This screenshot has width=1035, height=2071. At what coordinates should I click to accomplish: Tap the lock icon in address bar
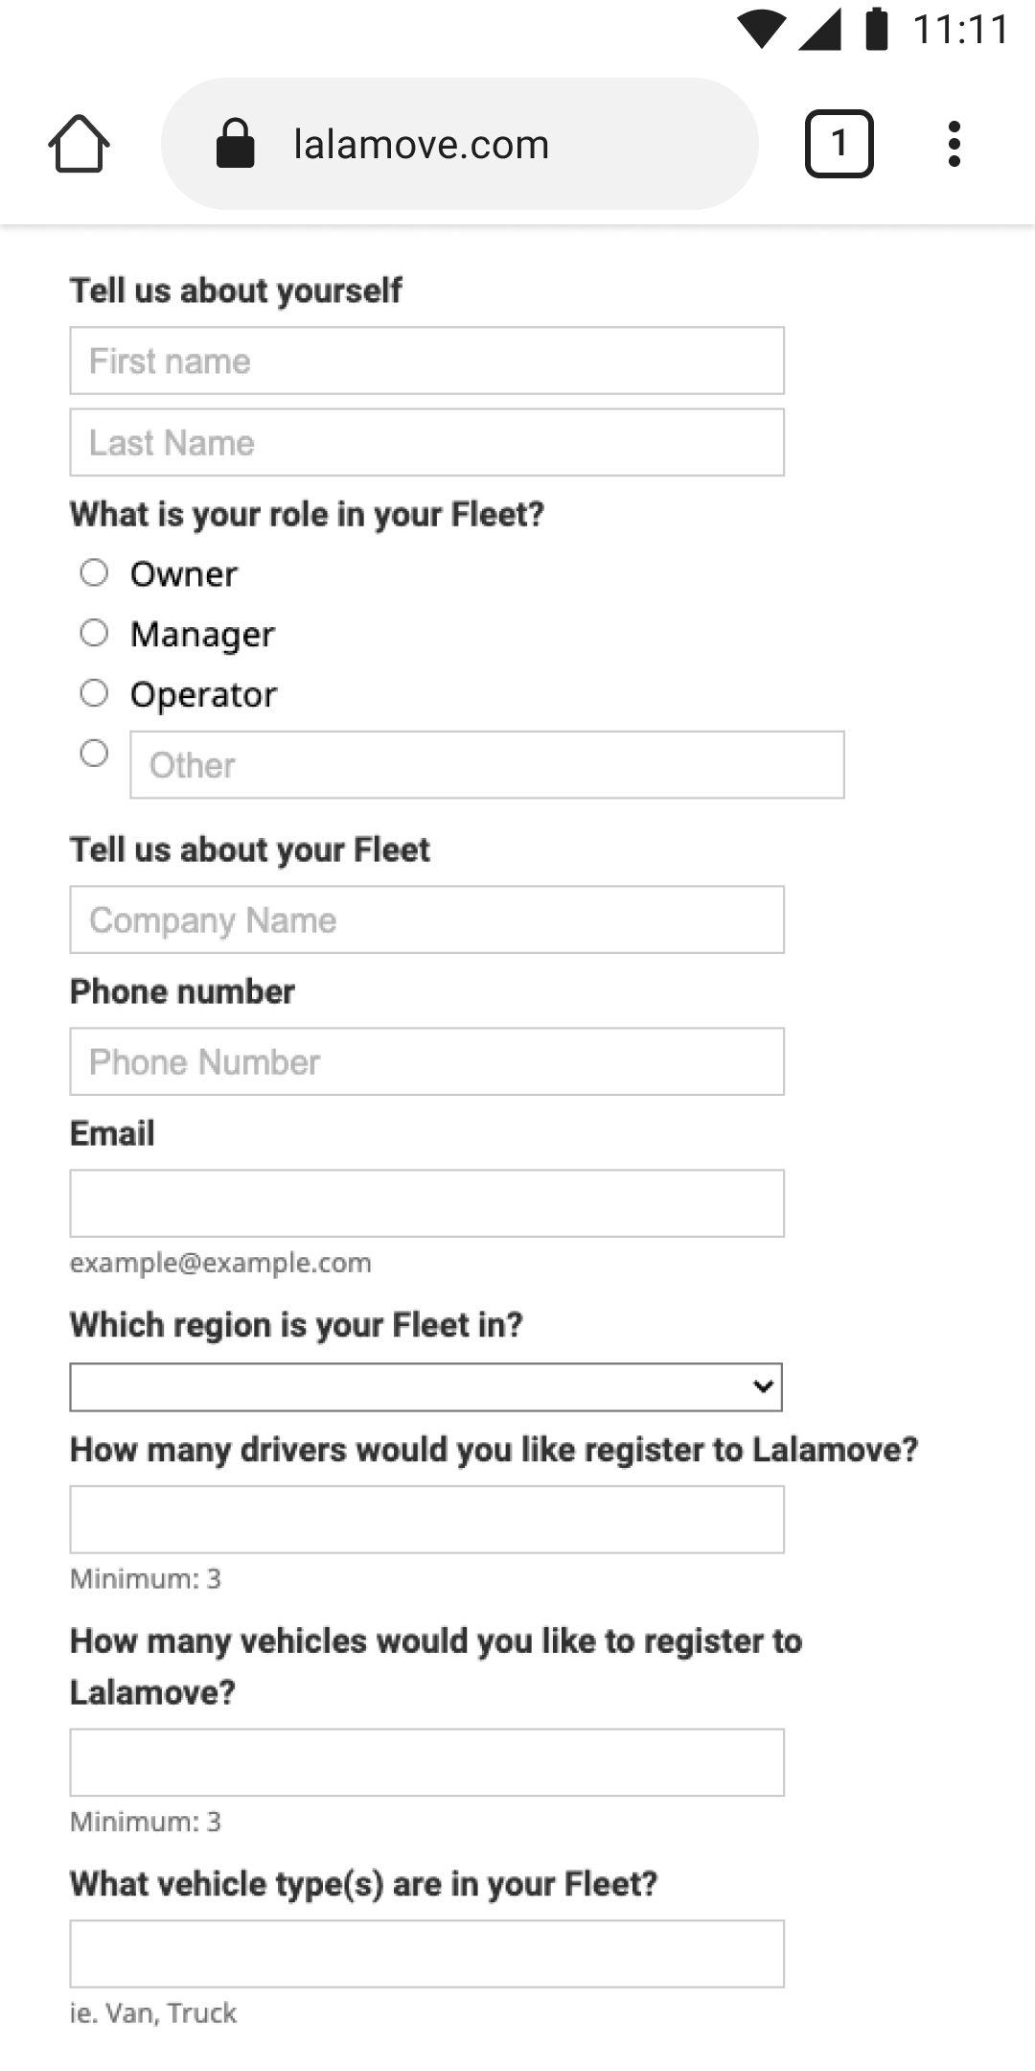[235, 144]
